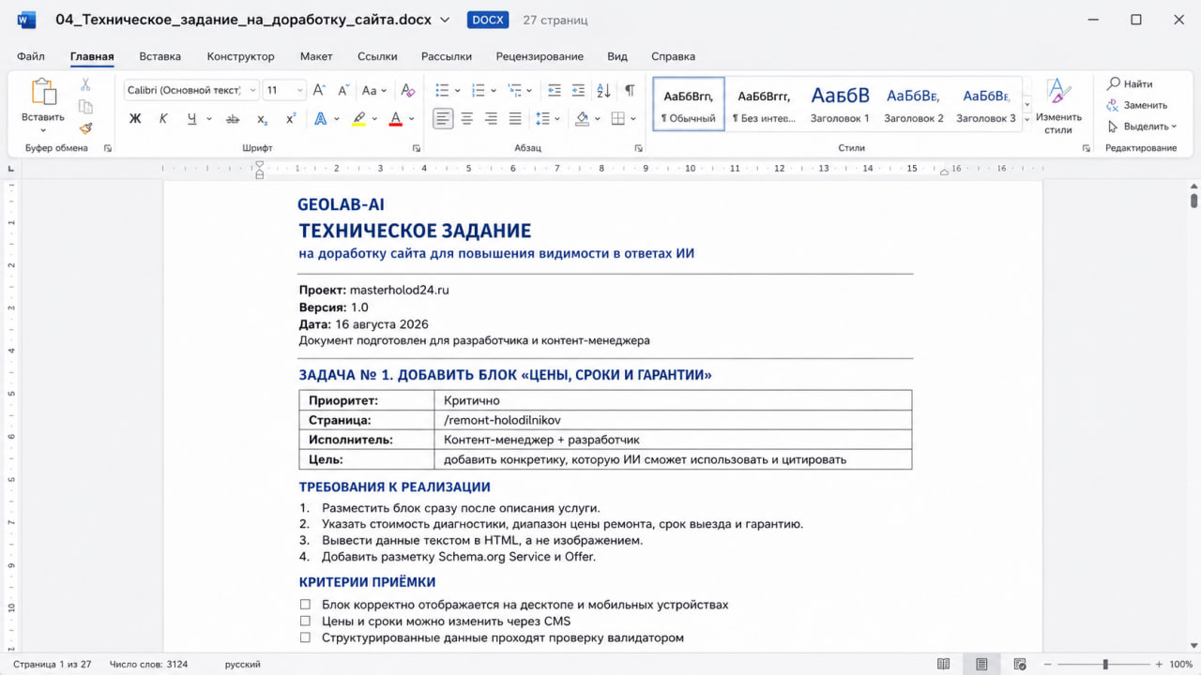Toggle subscript formatting
The height and width of the screenshot is (675, 1201).
[263, 119]
